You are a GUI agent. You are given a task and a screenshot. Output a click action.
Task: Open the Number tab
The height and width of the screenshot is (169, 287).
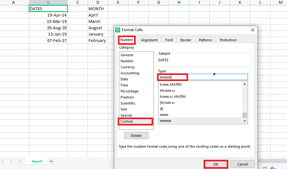pos(127,40)
